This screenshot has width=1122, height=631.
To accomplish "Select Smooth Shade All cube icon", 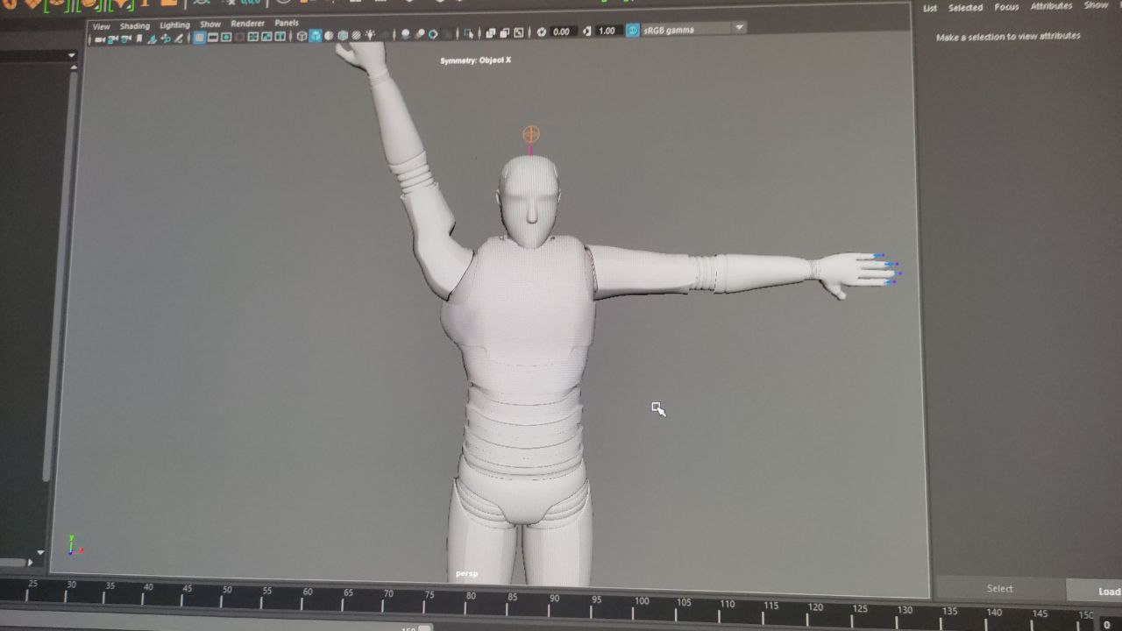I will coord(316,36).
